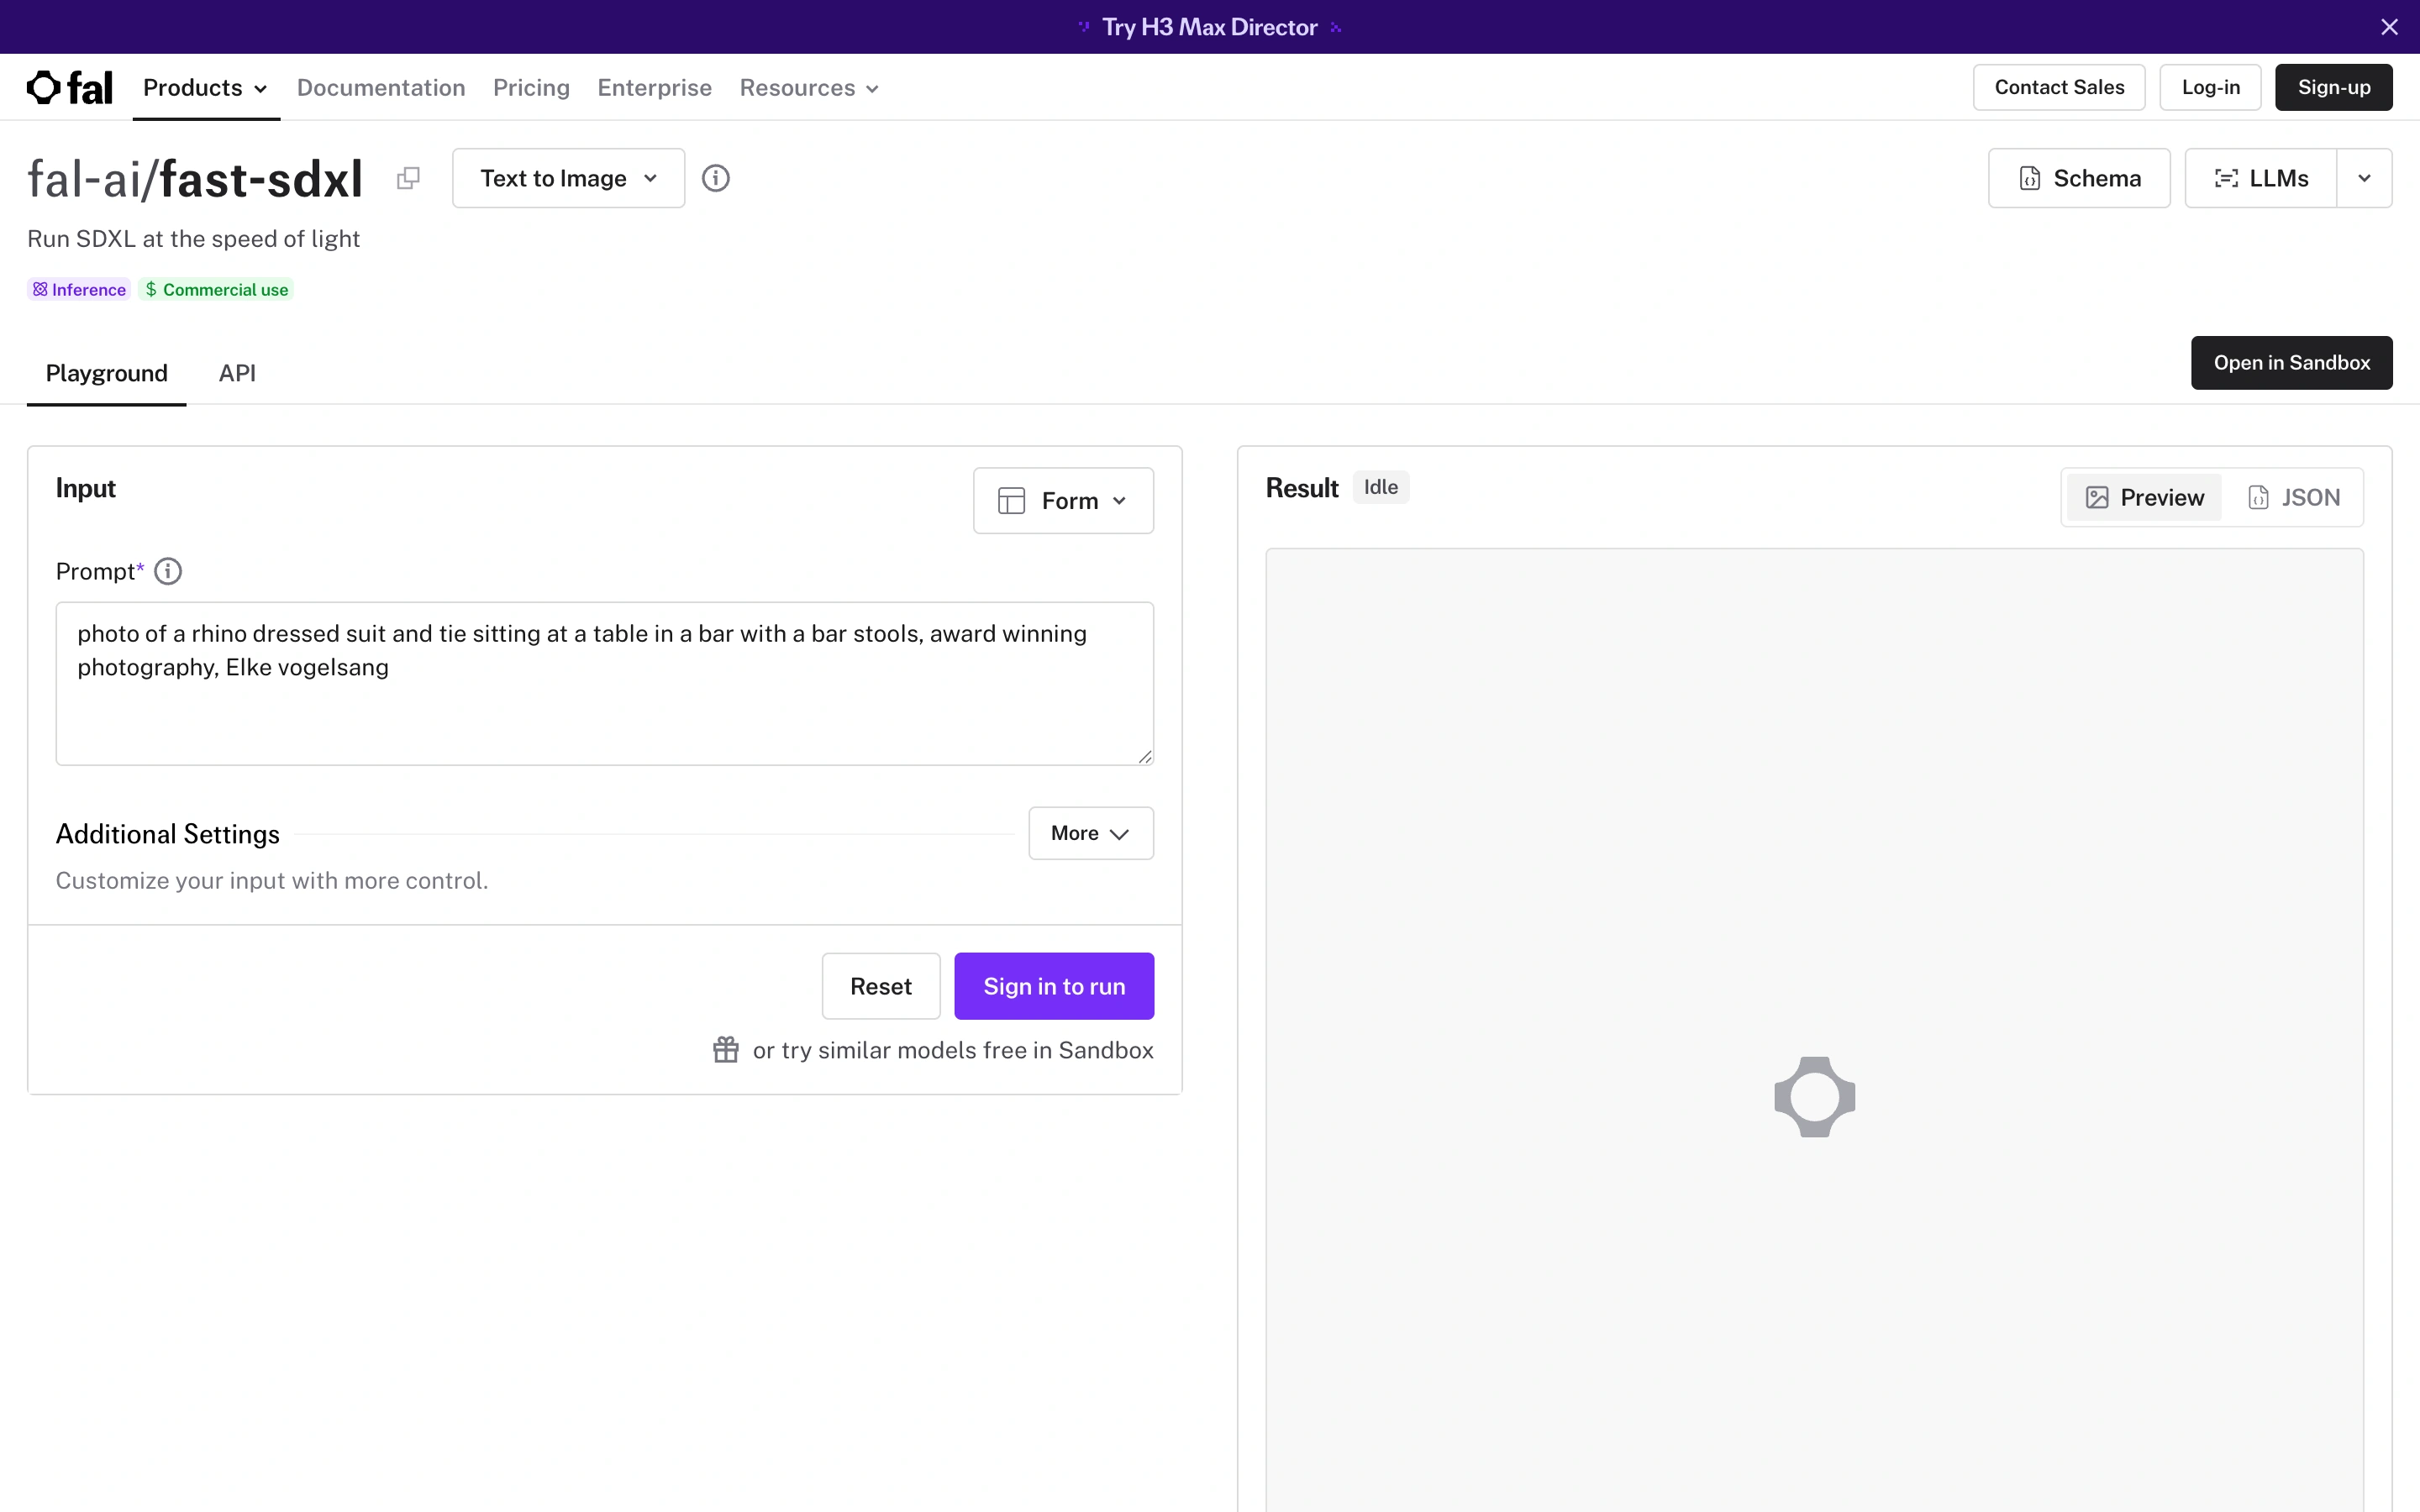Screen dimensions: 2420x1512
Task: Open the Products dropdown menu
Action: (x=206, y=88)
